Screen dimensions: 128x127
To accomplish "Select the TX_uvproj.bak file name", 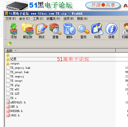I will pos(20,68).
